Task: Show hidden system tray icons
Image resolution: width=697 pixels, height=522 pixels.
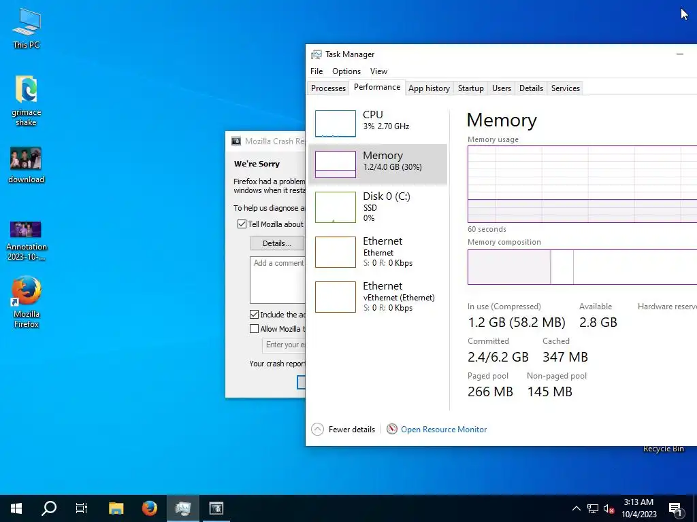Action: click(576, 508)
